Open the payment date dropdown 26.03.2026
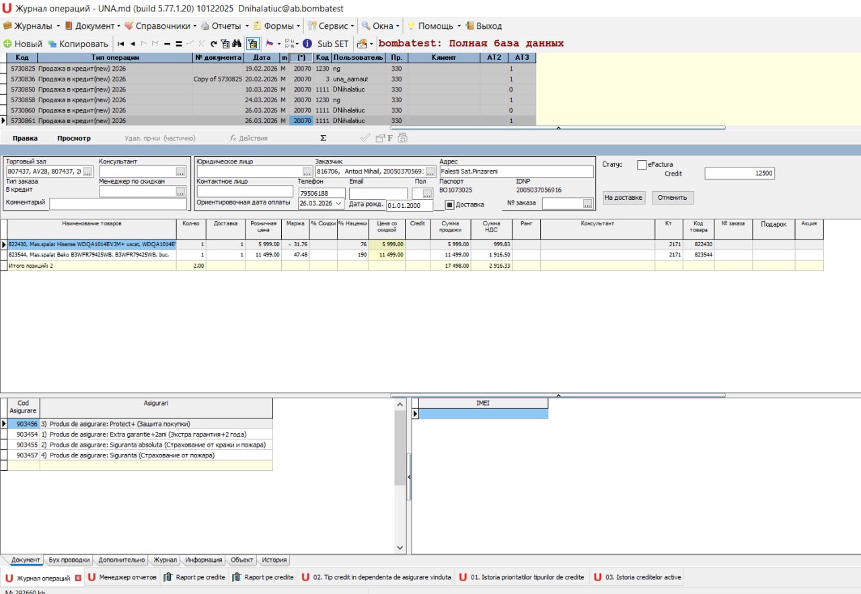Viewport: 861px width, 594px height. 338,203
